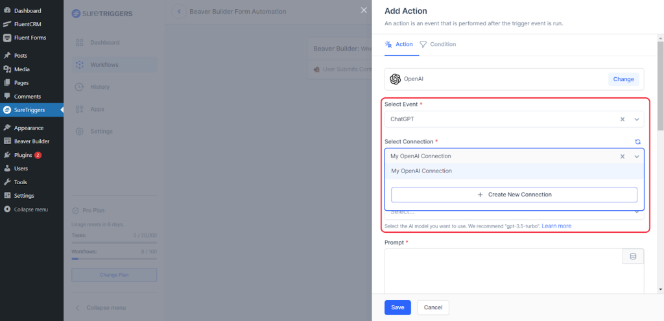Open Plugins in WordPress sidebar
The width and height of the screenshot is (664, 321).
point(23,155)
